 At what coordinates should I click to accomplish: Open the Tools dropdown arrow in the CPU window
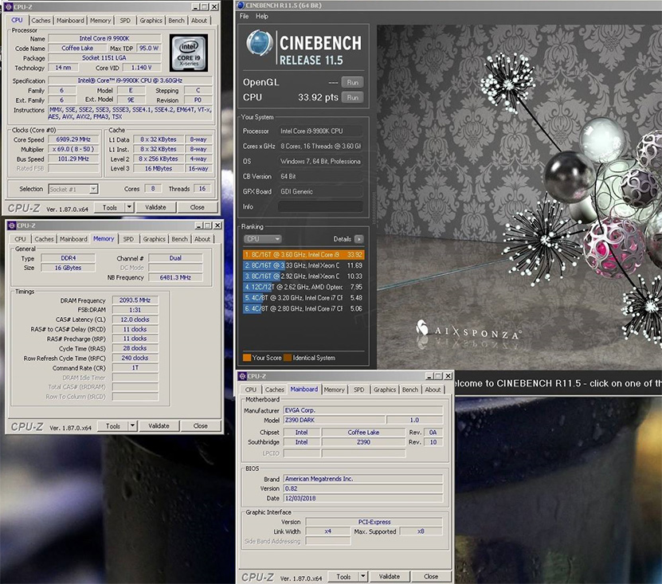tap(129, 207)
